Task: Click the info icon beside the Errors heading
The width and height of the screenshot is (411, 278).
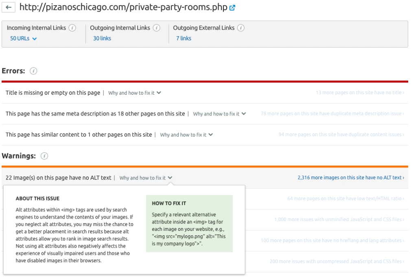Action: pyautogui.click(x=33, y=70)
